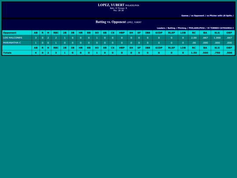Open the Pitching stats link
Viewport: 237px width, 178px height.
tap(182, 28)
